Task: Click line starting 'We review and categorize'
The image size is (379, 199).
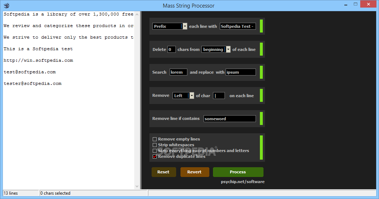Action: pyautogui.click(x=69, y=26)
